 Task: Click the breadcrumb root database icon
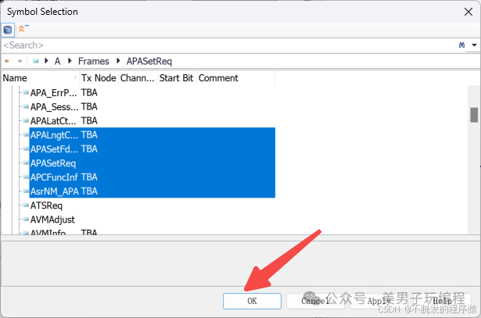pyautogui.click(x=35, y=61)
